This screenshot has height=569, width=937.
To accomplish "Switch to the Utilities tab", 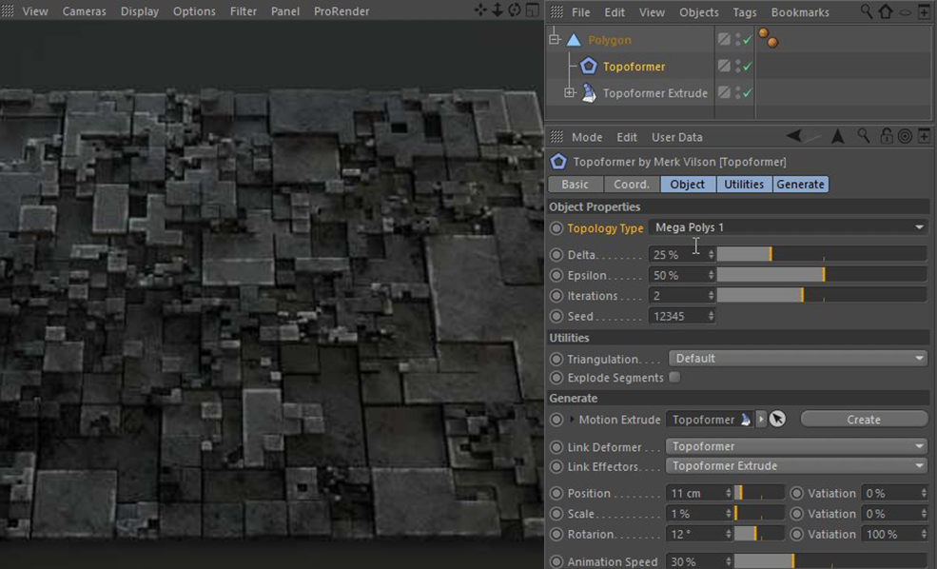I will tap(744, 184).
